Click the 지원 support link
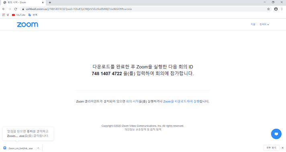 253,24
